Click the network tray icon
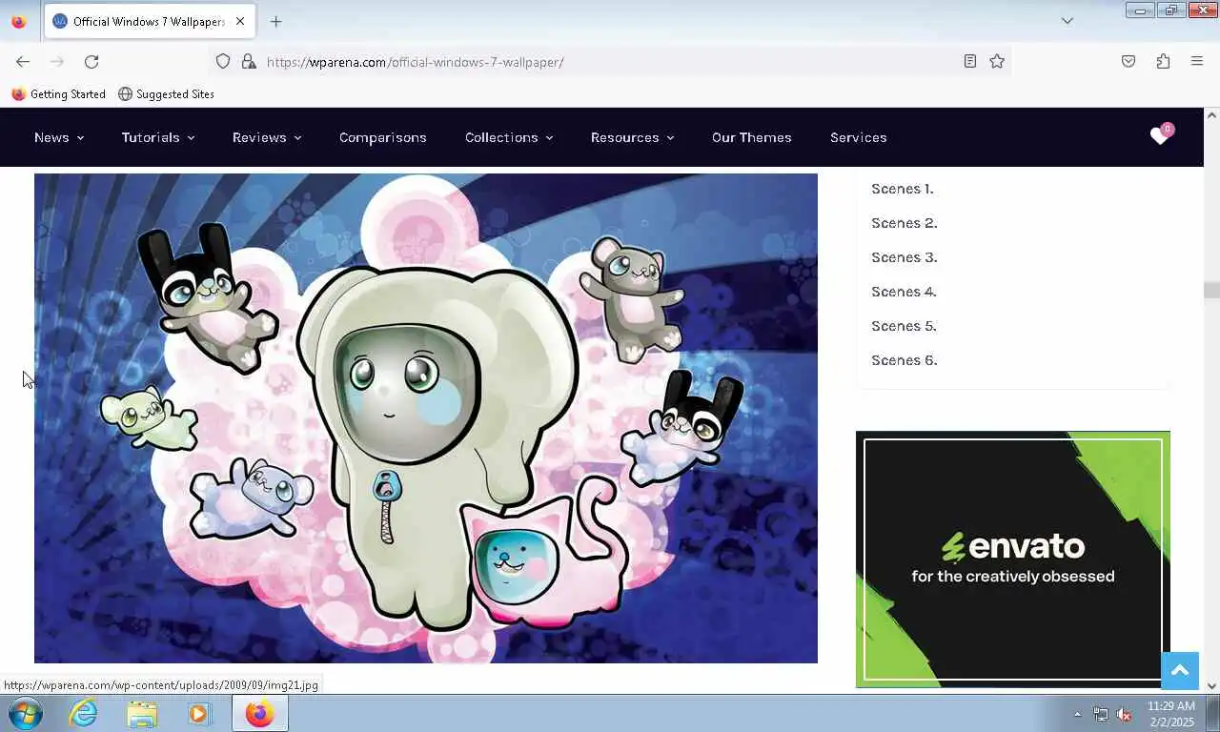1220x732 pixels. click(x=1101, y=714)
